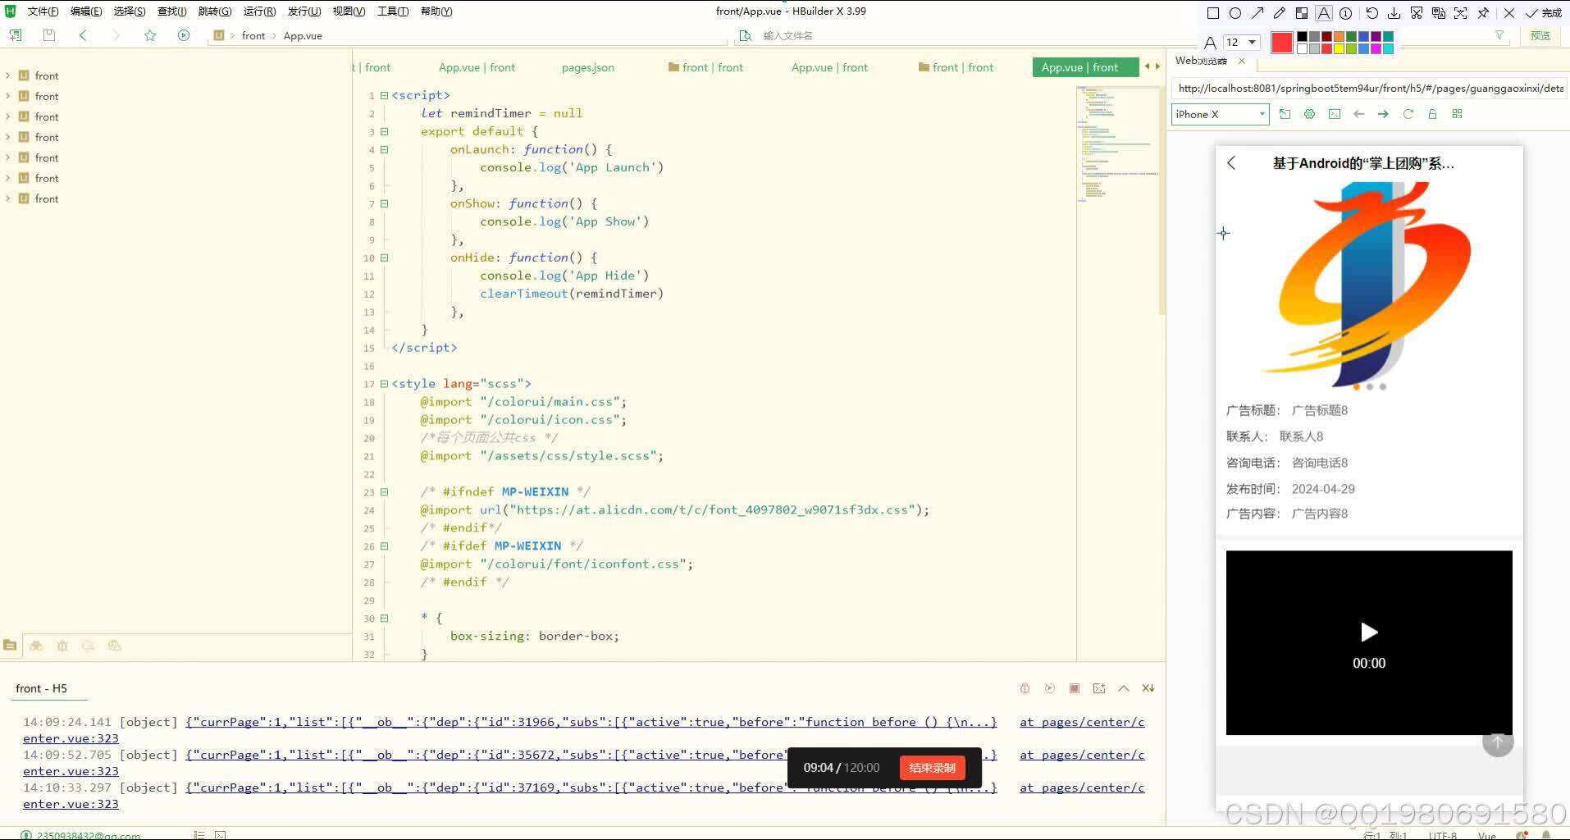Click the browser lock icon
The width and height of the screenshot is (1570, 840).
tap(1432, 114)
